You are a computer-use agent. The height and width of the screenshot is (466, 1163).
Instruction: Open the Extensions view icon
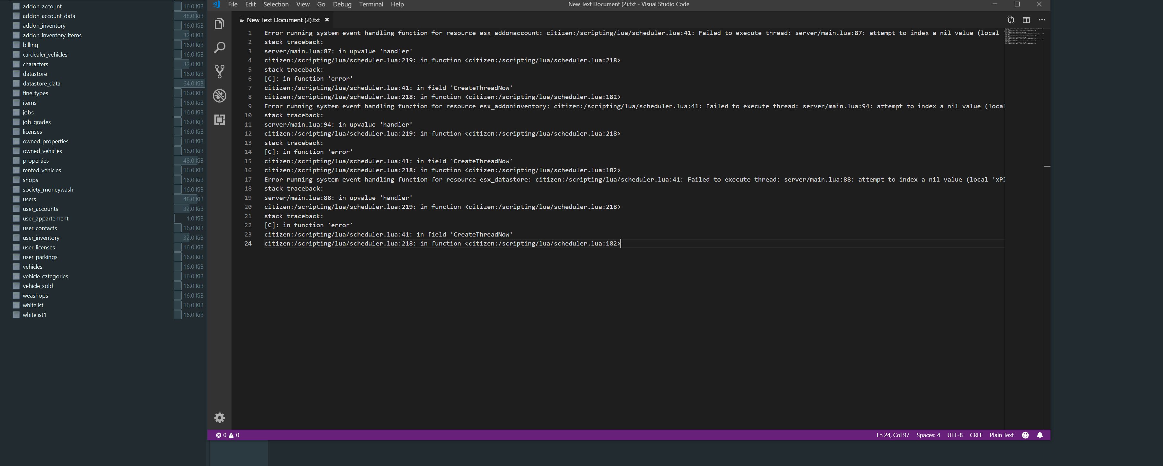pos(219,120)
